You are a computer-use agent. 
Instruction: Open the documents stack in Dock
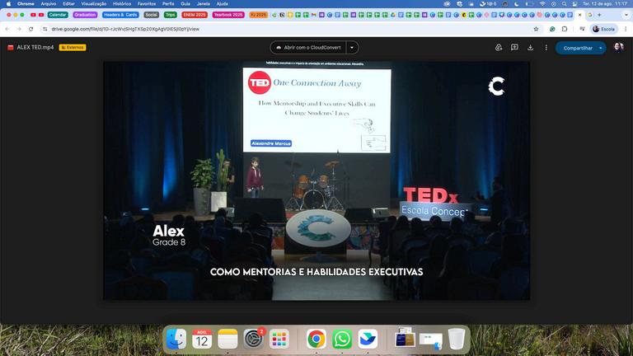405,338
